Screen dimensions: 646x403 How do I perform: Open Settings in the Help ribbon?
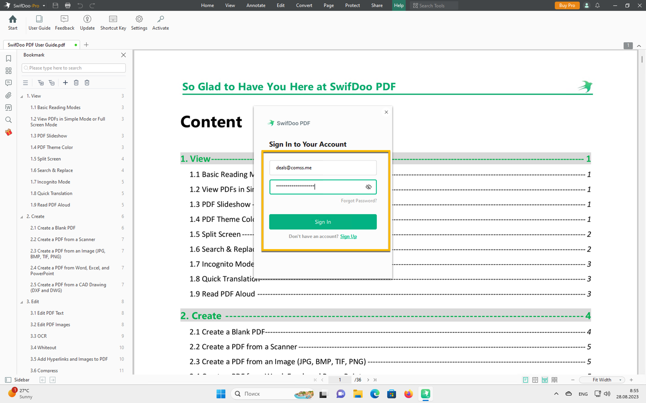(x=139, y=23)
